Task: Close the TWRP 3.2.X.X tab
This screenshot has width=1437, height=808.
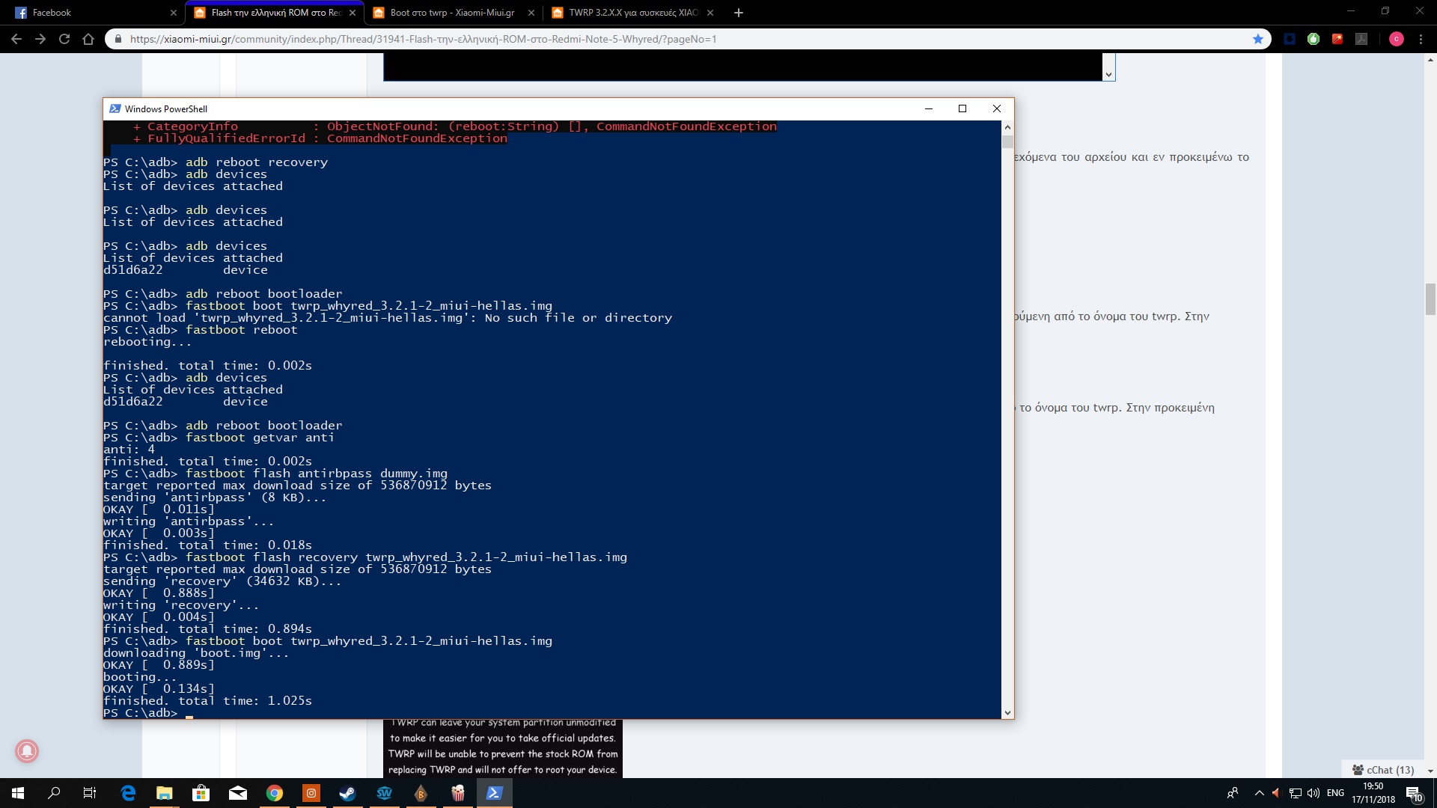Action: 710,13
